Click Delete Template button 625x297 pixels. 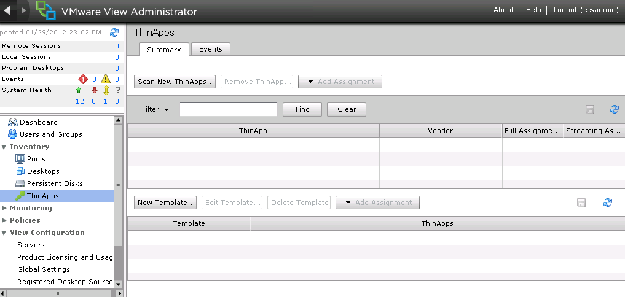point(299,202)
